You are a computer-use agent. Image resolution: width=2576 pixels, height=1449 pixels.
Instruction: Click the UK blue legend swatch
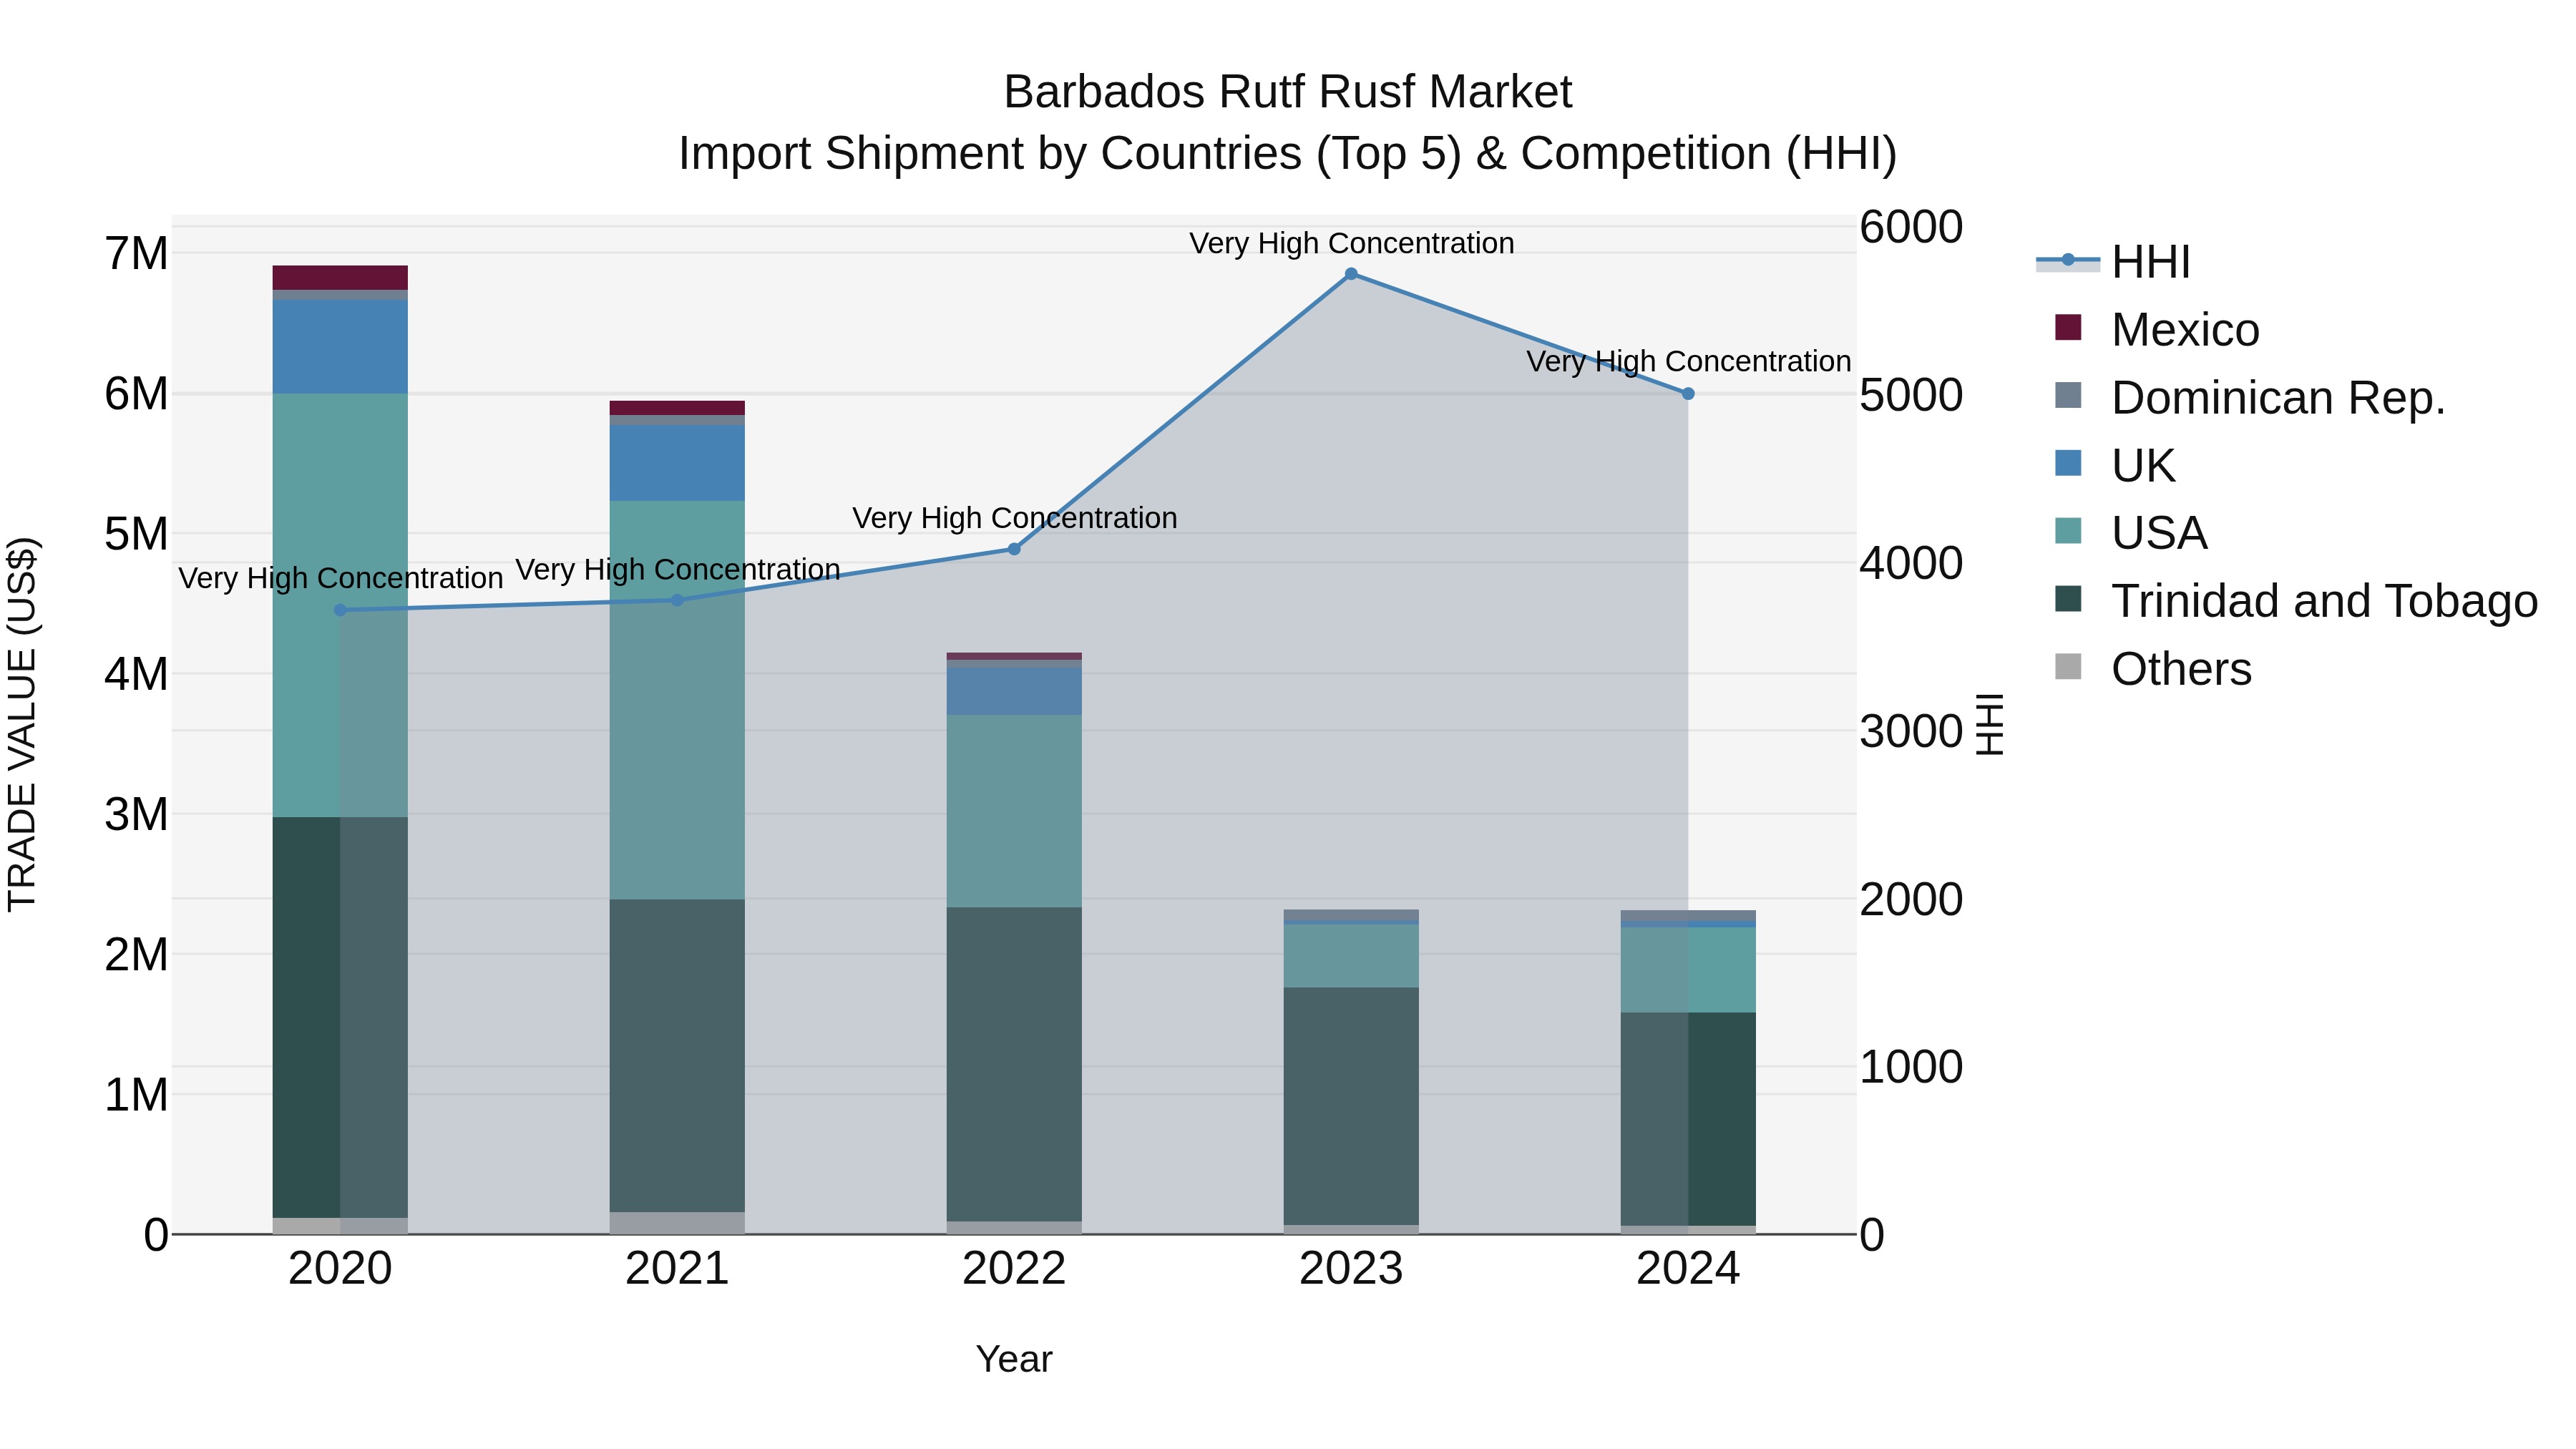coord(2068,463)
